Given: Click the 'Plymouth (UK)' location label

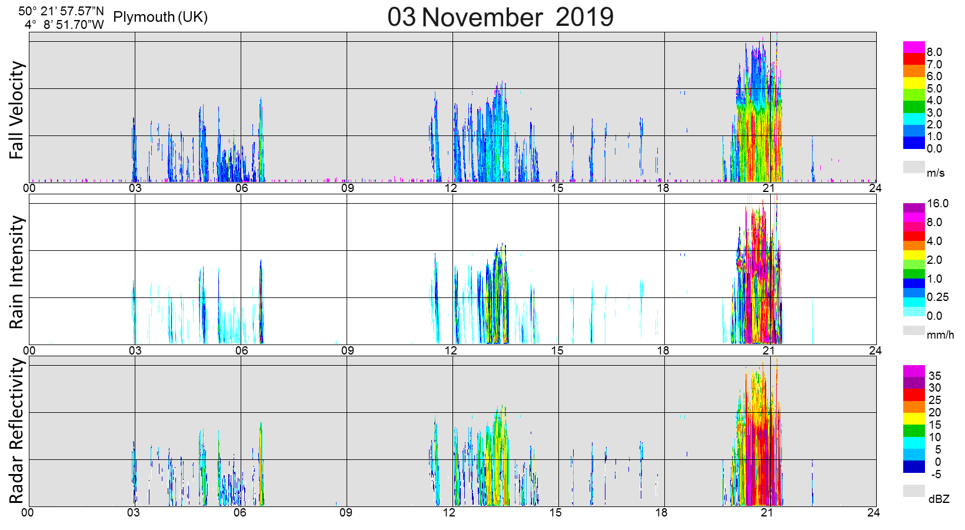Looking at the screenshot, I should point(161,16).
